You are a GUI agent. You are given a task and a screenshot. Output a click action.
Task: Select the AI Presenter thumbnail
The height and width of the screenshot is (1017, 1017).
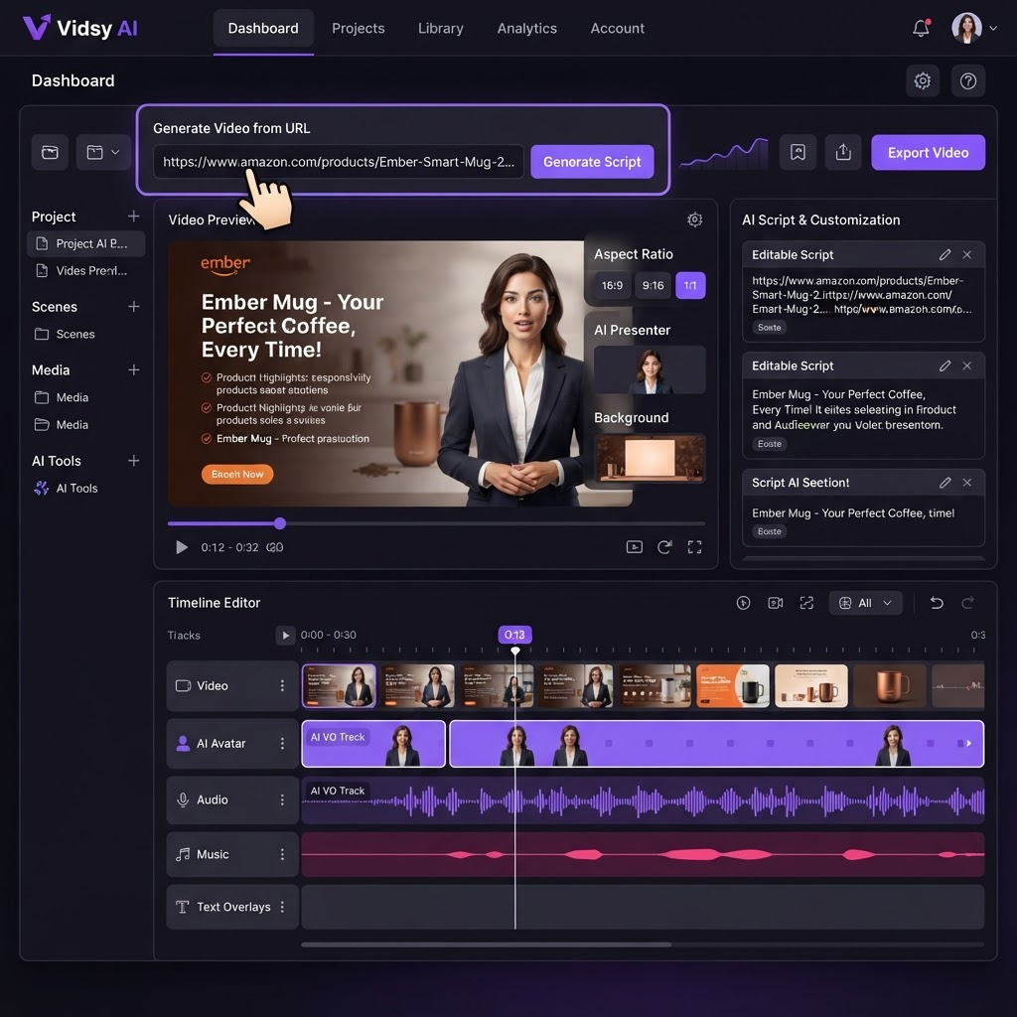point(650,369)
